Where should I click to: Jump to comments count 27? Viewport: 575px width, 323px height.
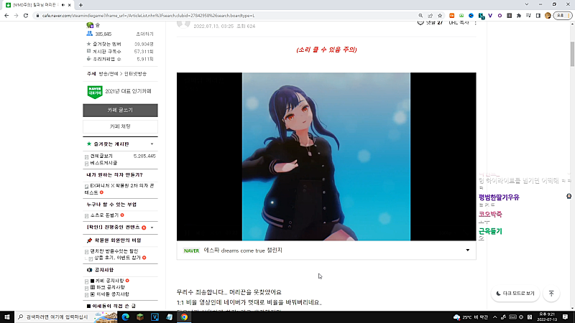(x=430, y=23)
